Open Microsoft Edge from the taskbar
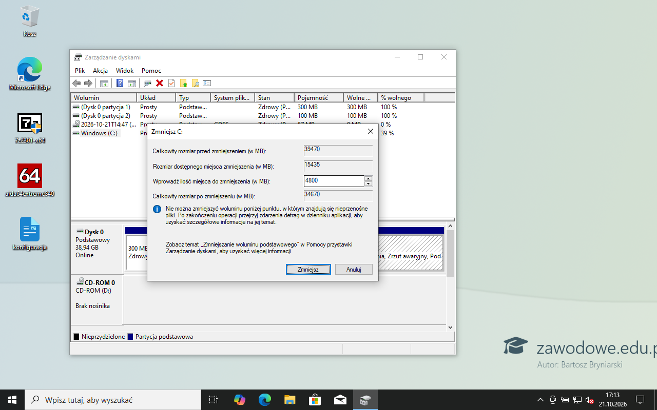The width and height of the screenshot is (657, 410). (x=265, y=400)
